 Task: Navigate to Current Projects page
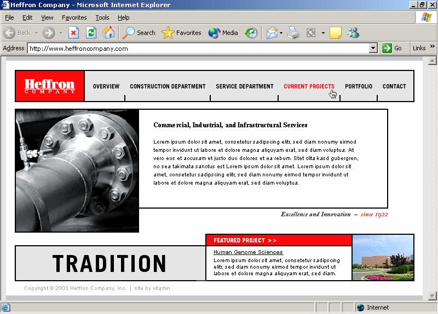click(309, 86)
